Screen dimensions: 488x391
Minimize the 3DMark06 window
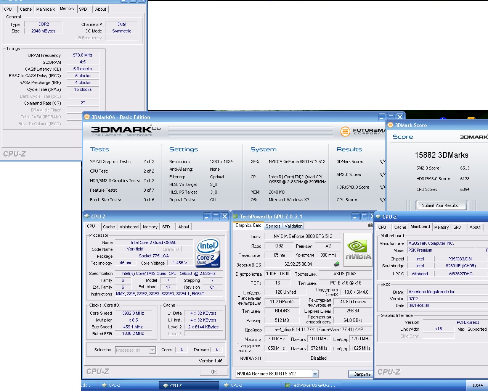point(382,117)
